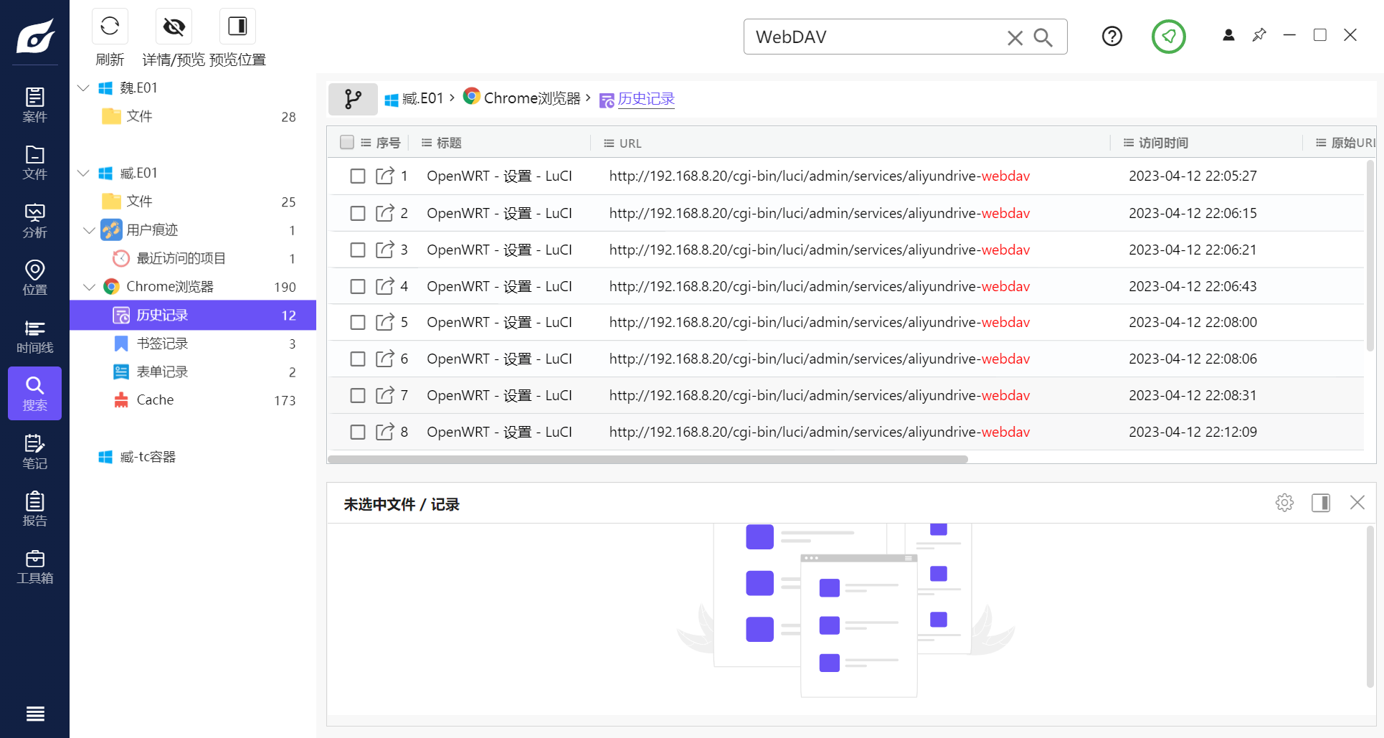Open the 文件 section in sidebar
The height and width of the screenshot is (738, 1384).
pos(34,163)
